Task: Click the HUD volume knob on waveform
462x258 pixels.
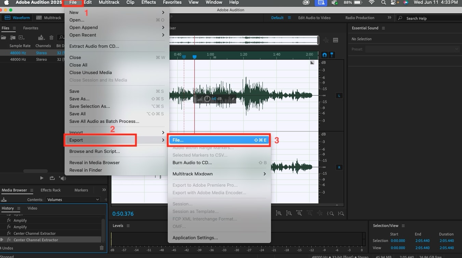Action: (x=207, y=99)
